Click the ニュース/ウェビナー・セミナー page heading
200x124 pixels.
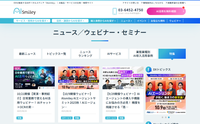(100, 32)
